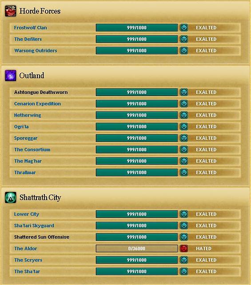Click the smiley icon for Lower City

click(184, 214)
